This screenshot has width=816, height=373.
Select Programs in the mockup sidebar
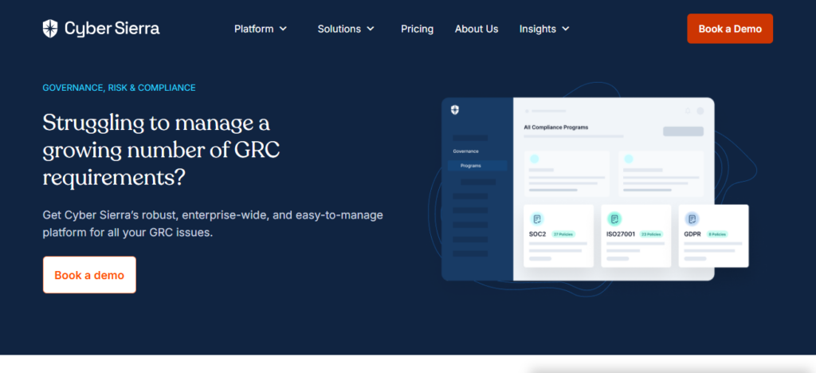point(470,166)
